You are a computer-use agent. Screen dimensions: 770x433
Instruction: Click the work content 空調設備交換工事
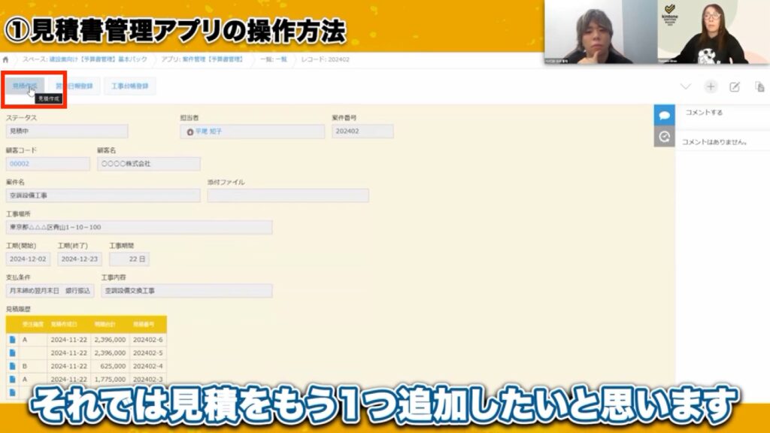click(186, 291)
